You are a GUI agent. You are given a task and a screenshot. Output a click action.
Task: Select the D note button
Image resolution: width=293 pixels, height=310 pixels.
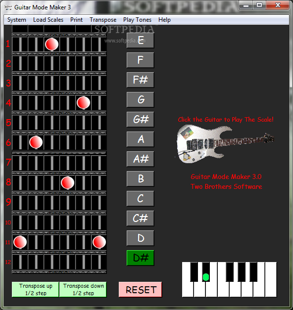141,238
